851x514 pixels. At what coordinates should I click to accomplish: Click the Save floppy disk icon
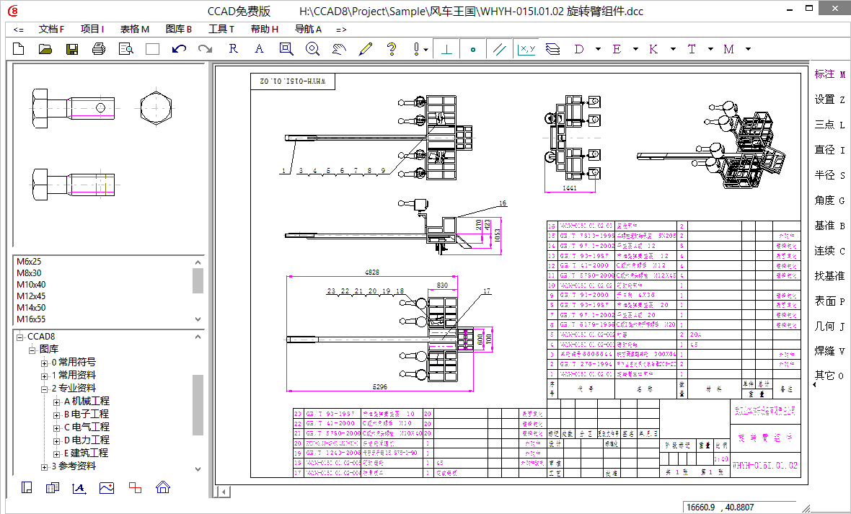coord(72,49)
